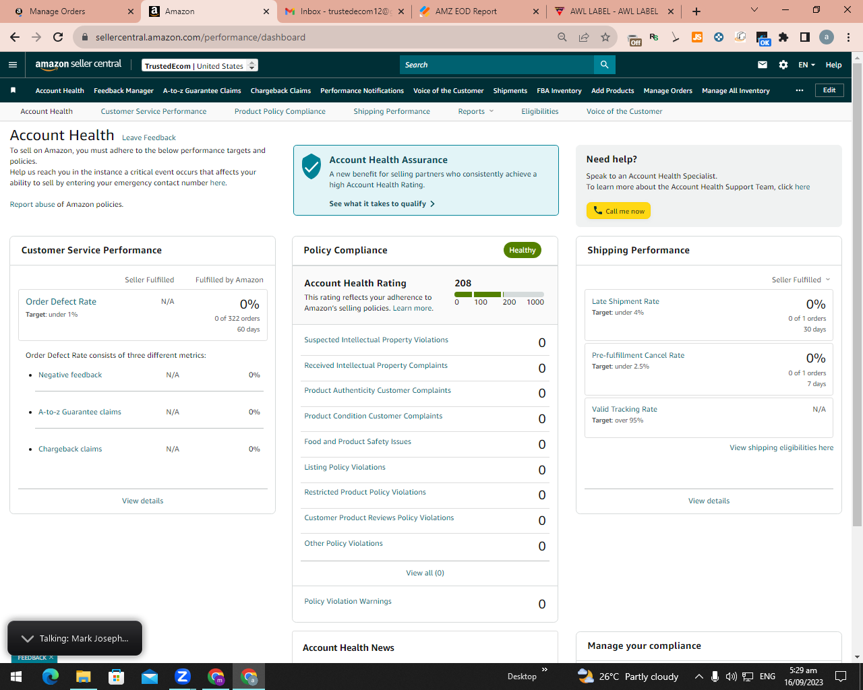The image size is (863, 690).
Task: Switch to the Inbox Gmail browser tab
Action: tap(344, 11)
